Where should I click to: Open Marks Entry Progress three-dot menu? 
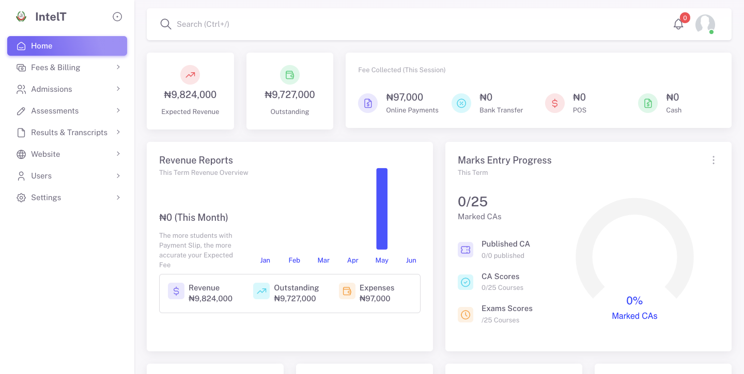coord(714,160)
